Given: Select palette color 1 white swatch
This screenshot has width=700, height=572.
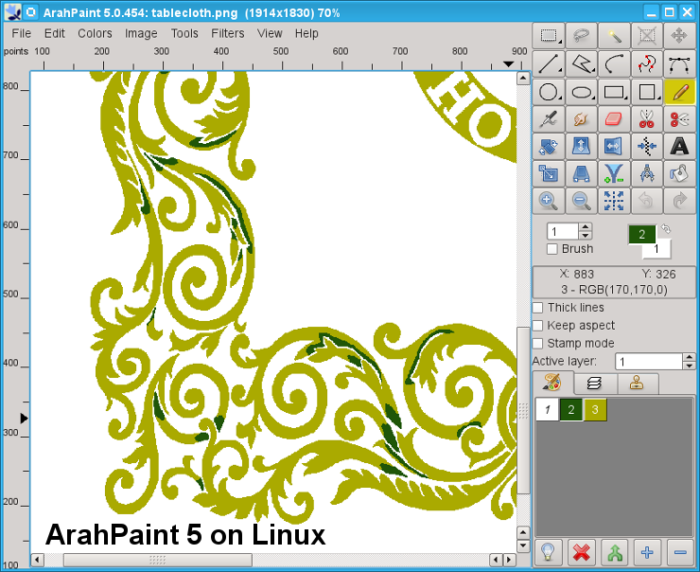Looking at the screenshot, I should click(548, 409).
